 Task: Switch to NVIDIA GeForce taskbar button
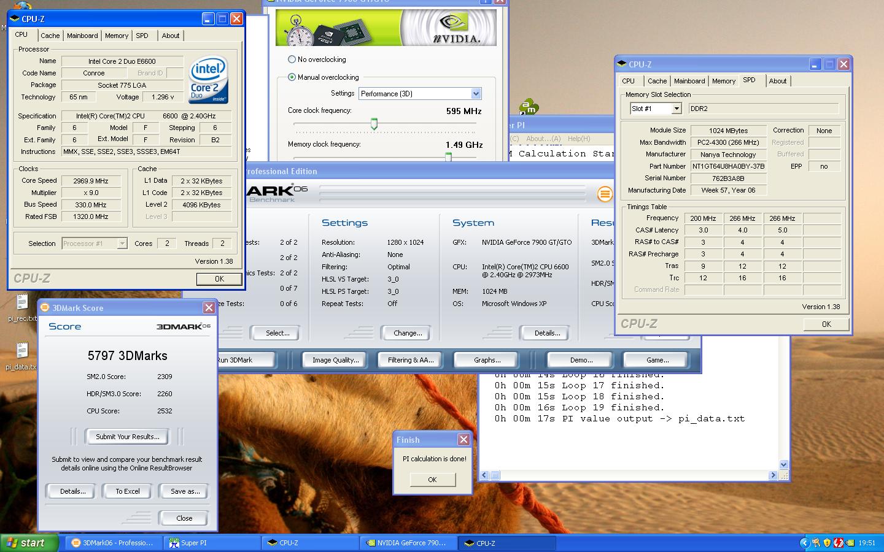tap(409, 543)
